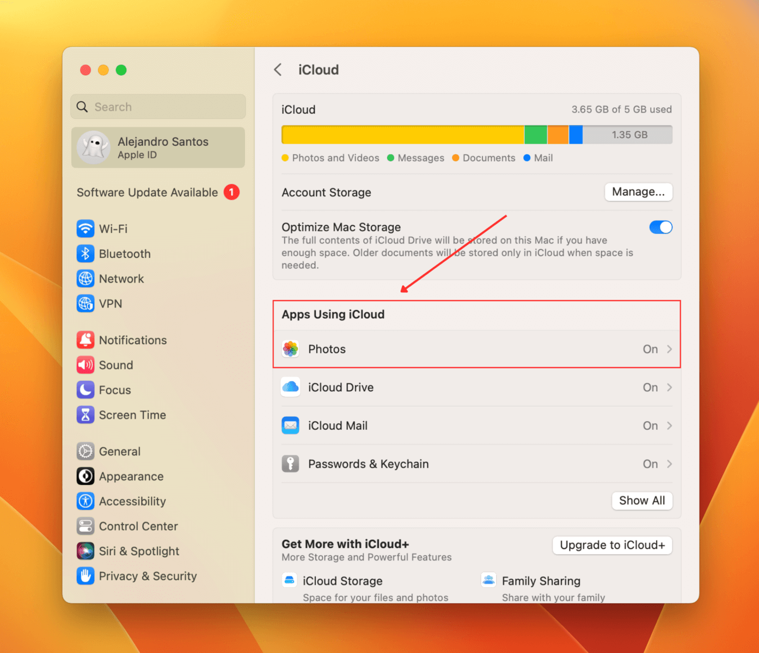Click the Messages legend label

[421, 158]
